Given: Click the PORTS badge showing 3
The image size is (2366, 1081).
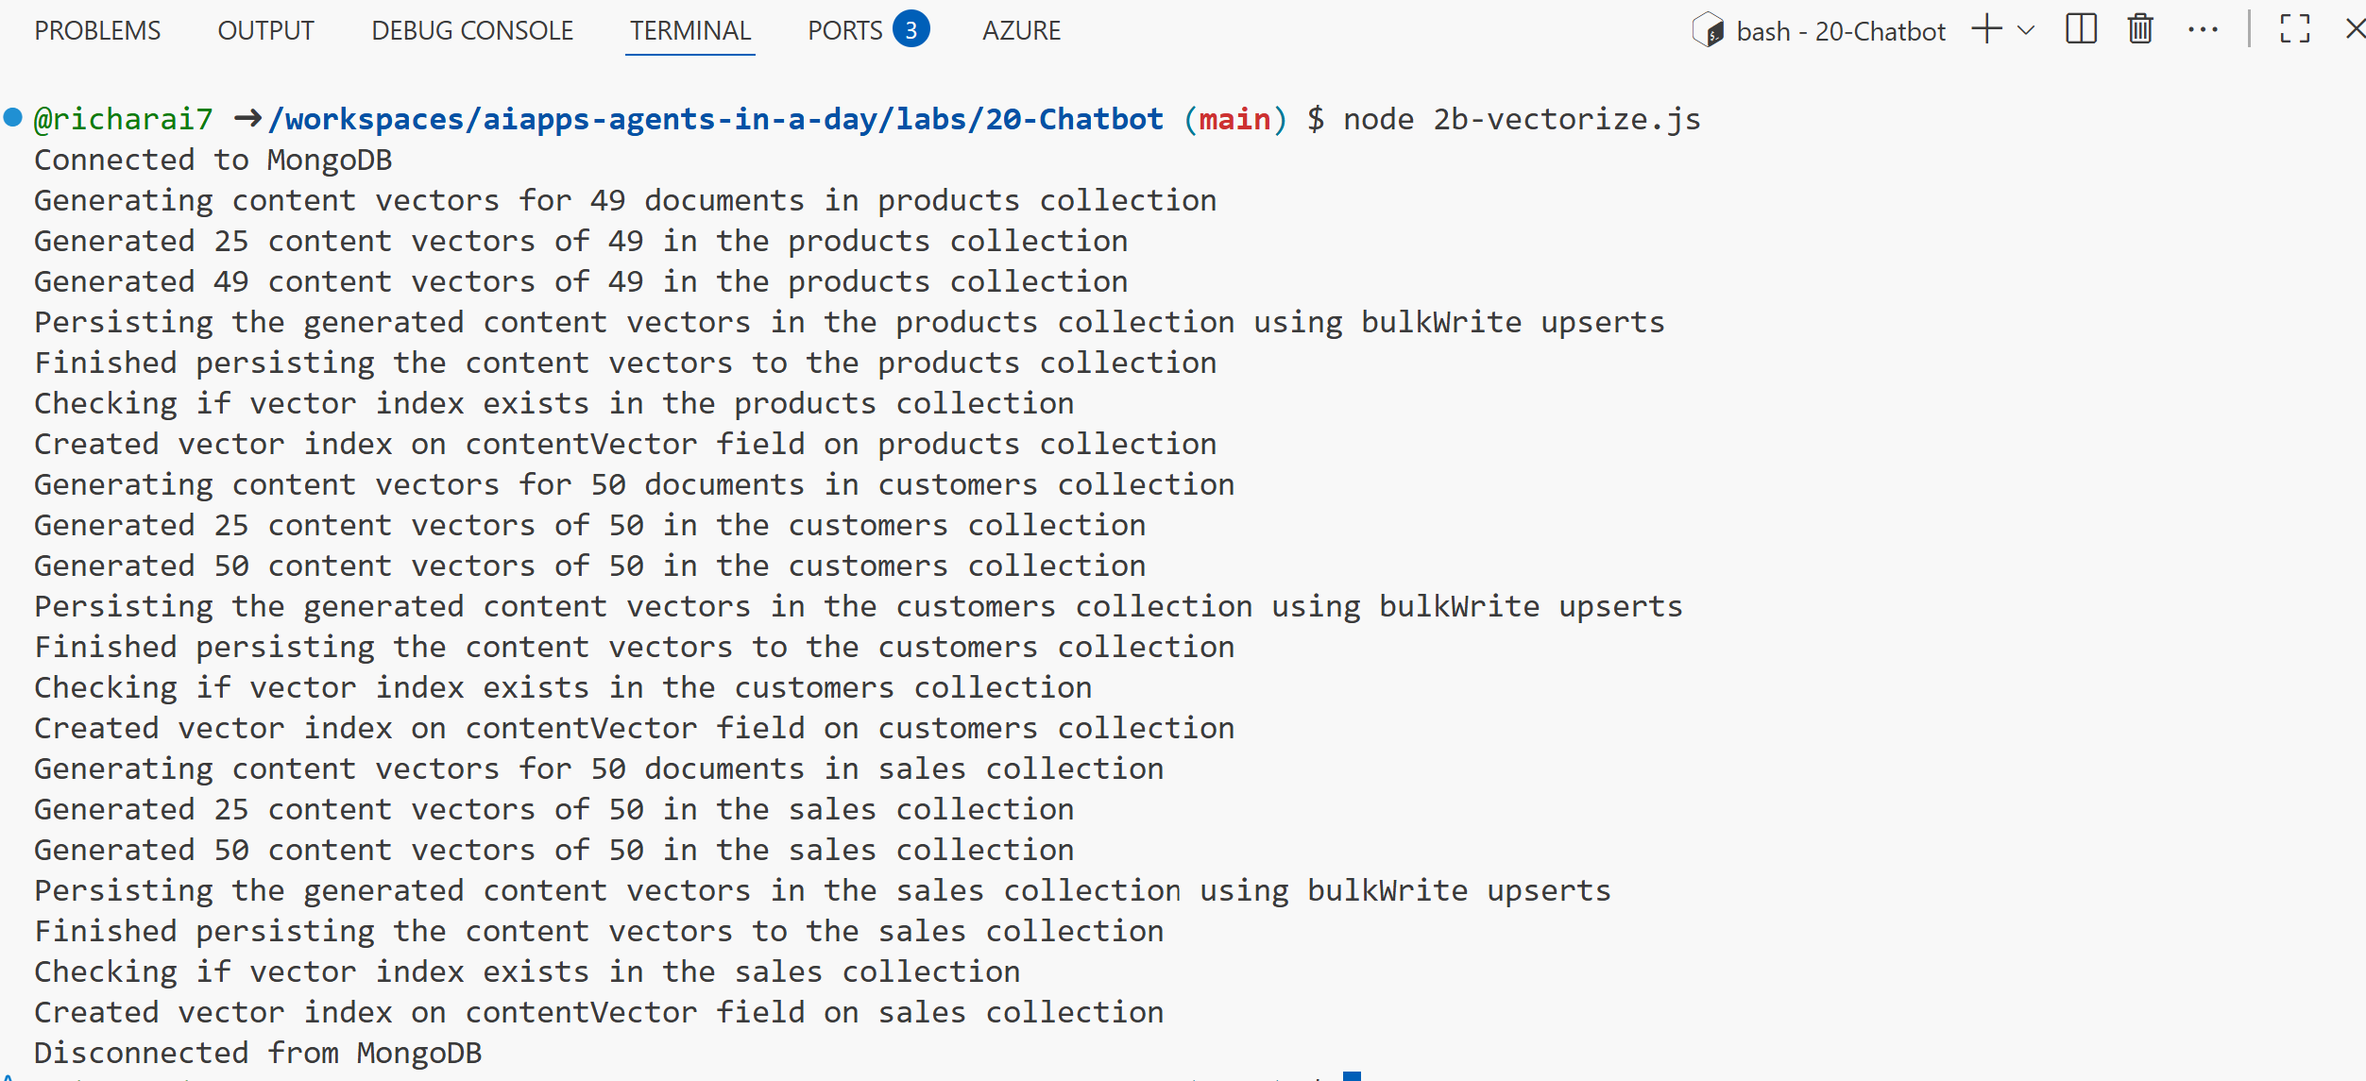Looking at the screenshot, I should pos(910,29).
